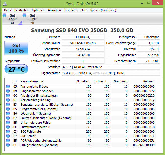
Task: Click the Luftstromtemperatur current value 73
Action: [90, 127]
